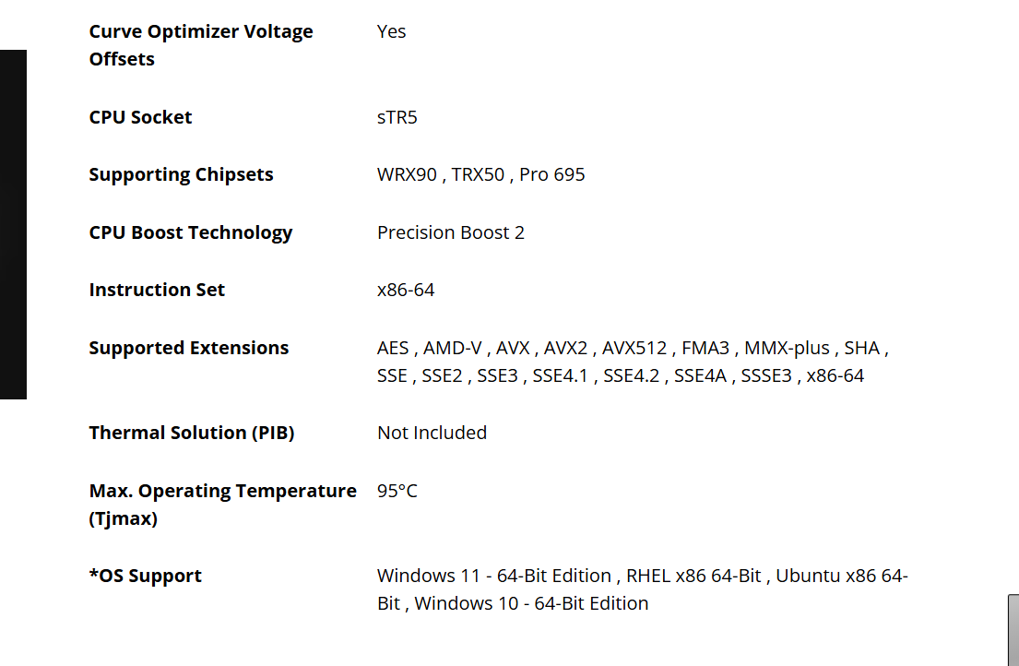Click the OS list starting with 'Windows 11'
The height and width of the screenshot is (666, 1019).
(x=642, y=589)
